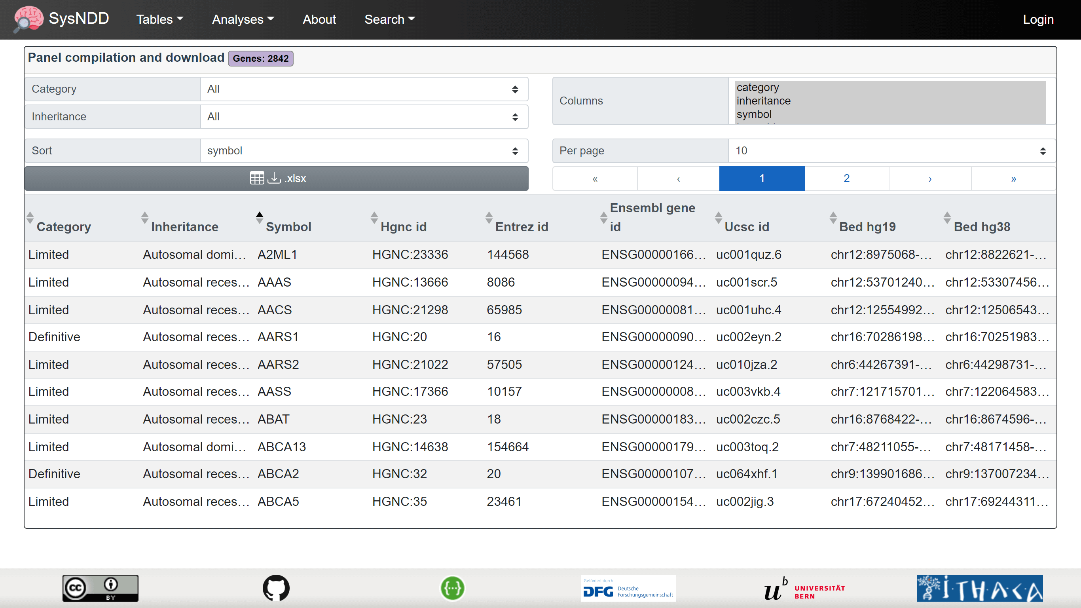Sort table by Ensembl gene id arrows
Viewport: 1081px width, 608px height.
click(x=603, y=217)
